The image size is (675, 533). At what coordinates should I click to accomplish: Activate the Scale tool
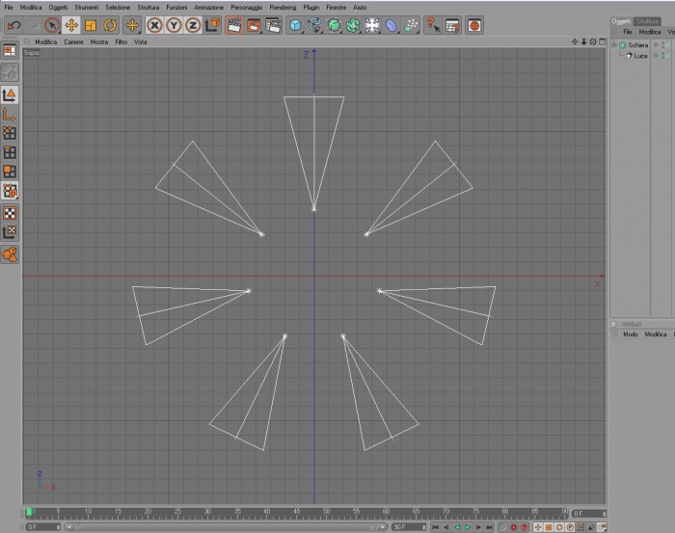click(91, 25)
